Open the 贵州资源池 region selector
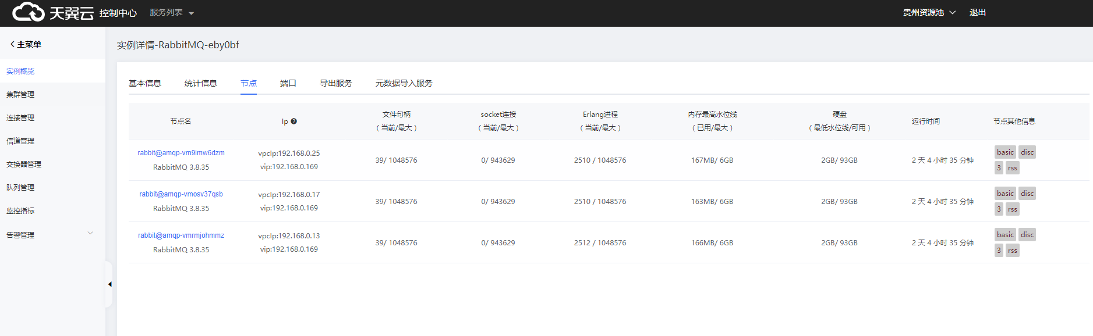1093x336 pixels. (929, 12)
